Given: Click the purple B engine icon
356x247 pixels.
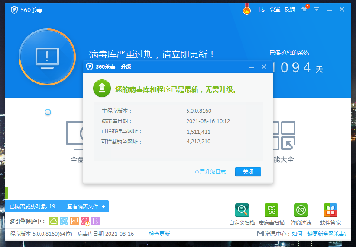Looking at the screenshot, I should coord(95,221).
